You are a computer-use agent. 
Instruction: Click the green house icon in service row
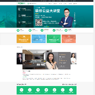click(66, 30)
